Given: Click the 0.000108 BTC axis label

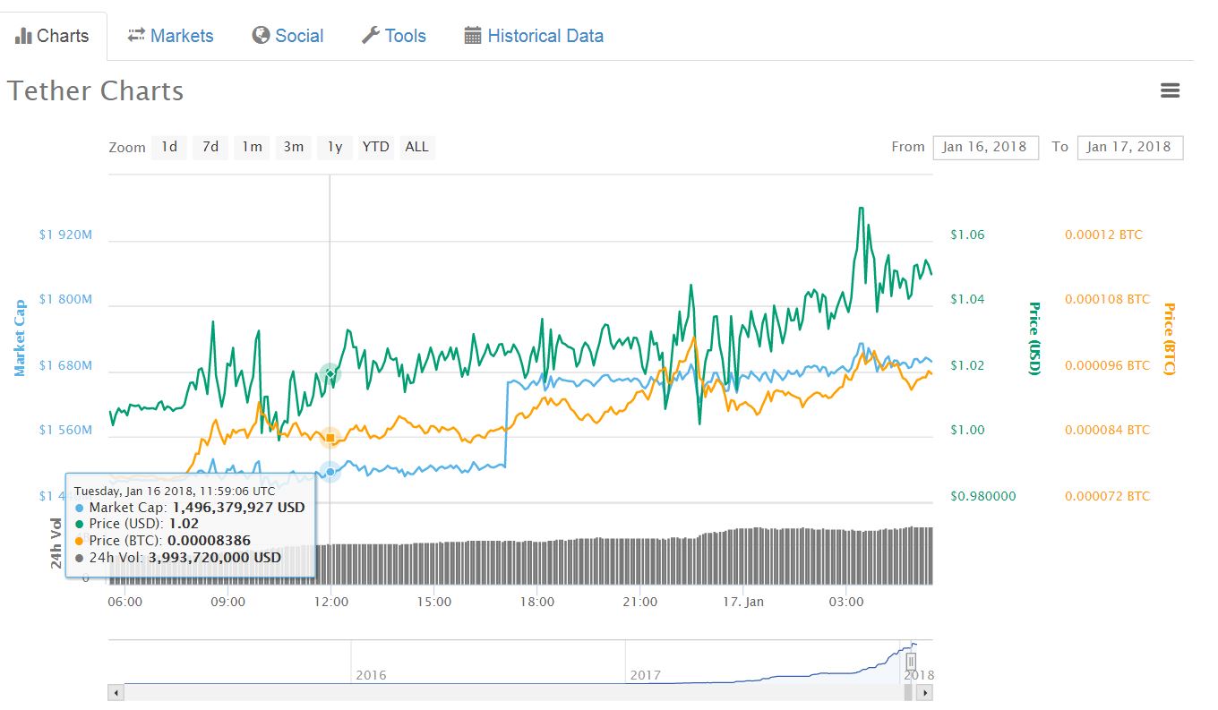Looking at the screenshot, I should coord(1107,299).
